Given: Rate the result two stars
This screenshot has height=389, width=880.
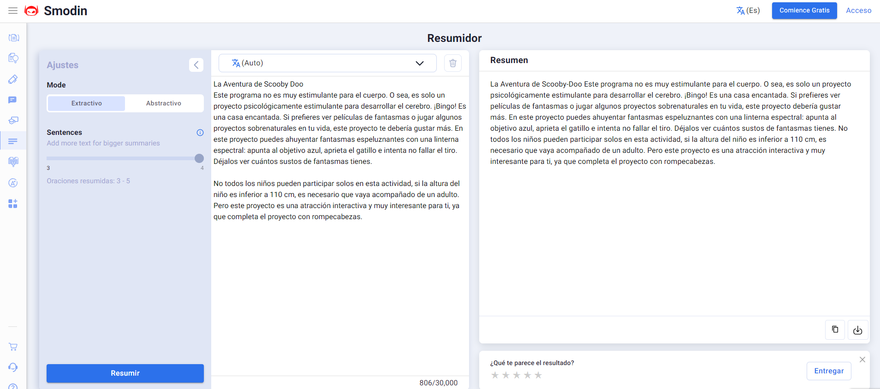Looking at the screenshot, I should click(506, 375).
